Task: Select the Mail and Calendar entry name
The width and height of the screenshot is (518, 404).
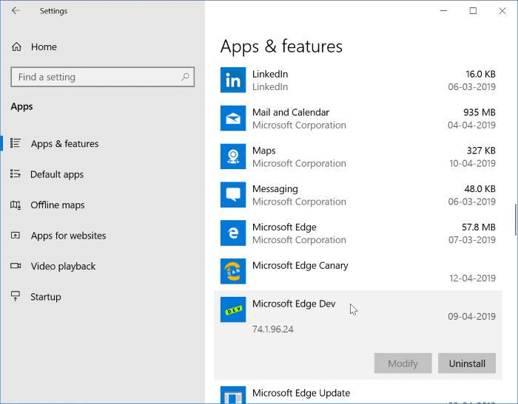Action: coord(291,112)
